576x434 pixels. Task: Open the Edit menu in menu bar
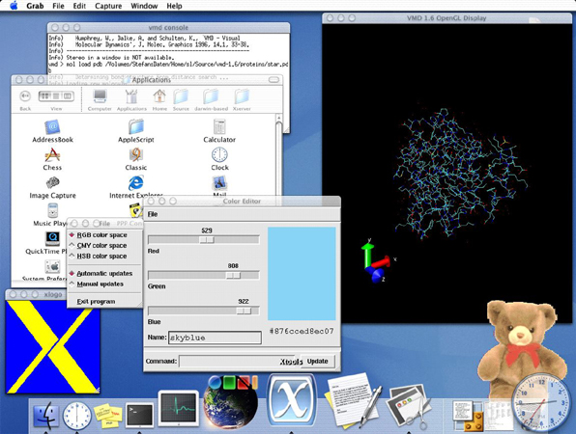(79, 6)
